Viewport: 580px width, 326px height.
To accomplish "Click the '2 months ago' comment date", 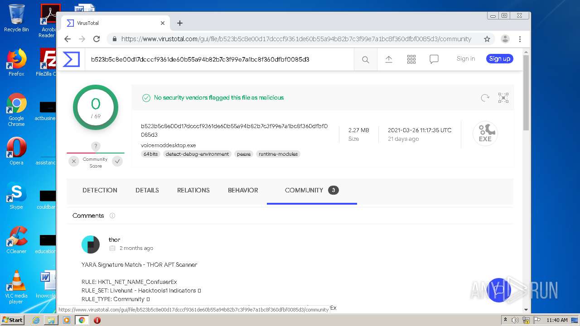I will coord(136,248).
